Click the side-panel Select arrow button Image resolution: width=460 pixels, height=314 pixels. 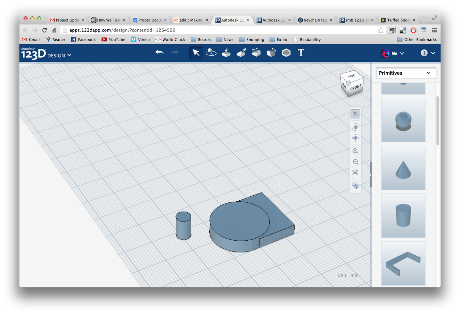(x=355, y=114)
